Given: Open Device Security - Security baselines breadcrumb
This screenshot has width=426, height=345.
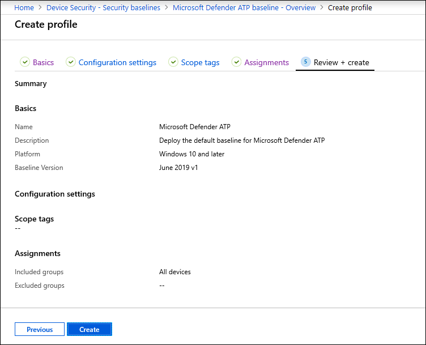Looking at the screenshot, I should coord(103,8).
